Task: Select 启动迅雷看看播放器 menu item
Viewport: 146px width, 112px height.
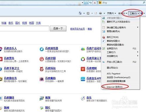Action: pyautogui.click(x=121, y=81)
